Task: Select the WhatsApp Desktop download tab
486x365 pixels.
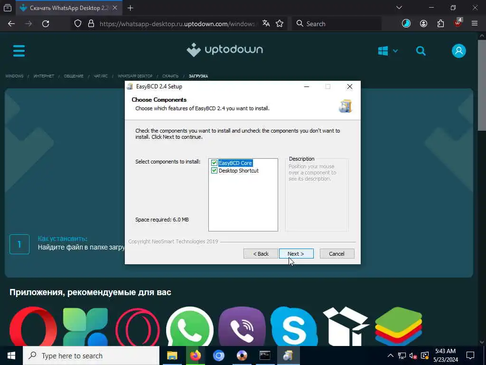Action: pyautogui.click(x=69, y=8)
